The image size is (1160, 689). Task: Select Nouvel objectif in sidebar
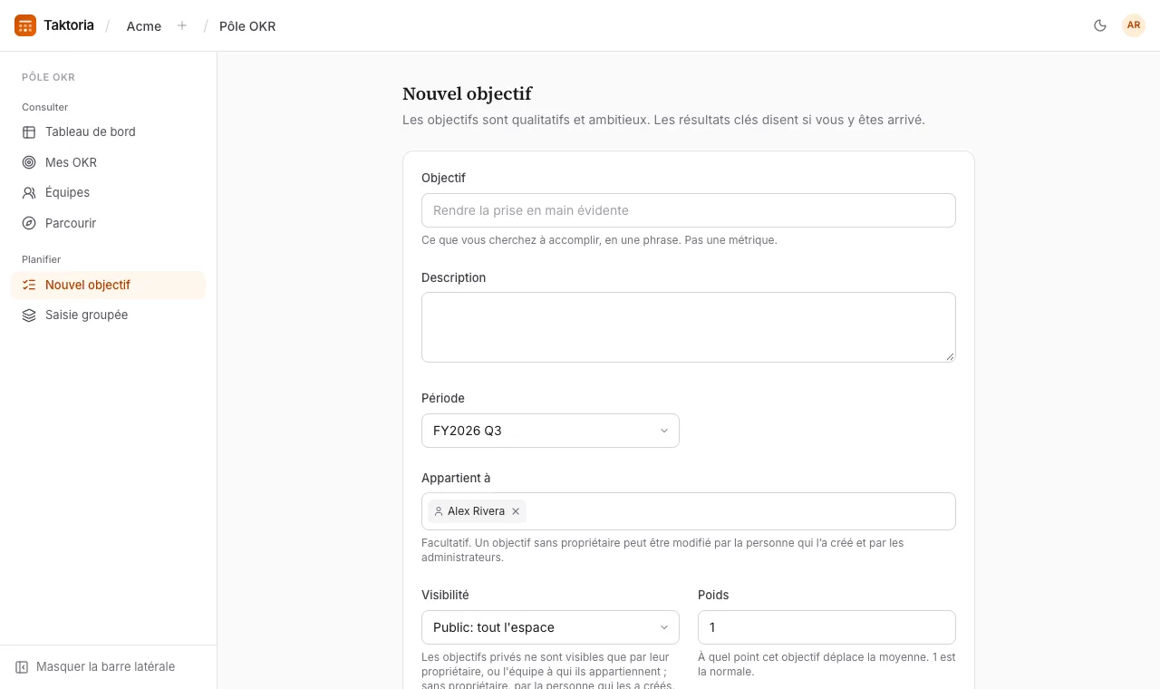[x=109, y=286]
